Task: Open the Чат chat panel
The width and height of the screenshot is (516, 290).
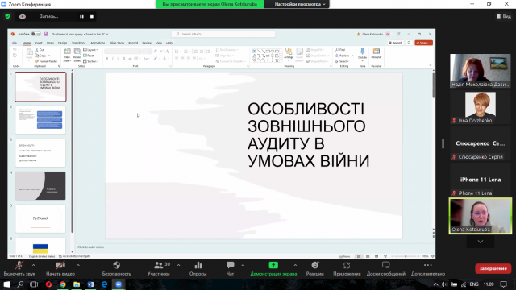Action: pos(230,268)
